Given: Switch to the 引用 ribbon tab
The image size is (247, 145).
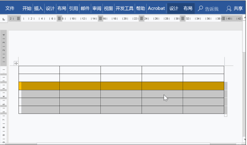Looking at the screenshot, I should tap(73, 8).
